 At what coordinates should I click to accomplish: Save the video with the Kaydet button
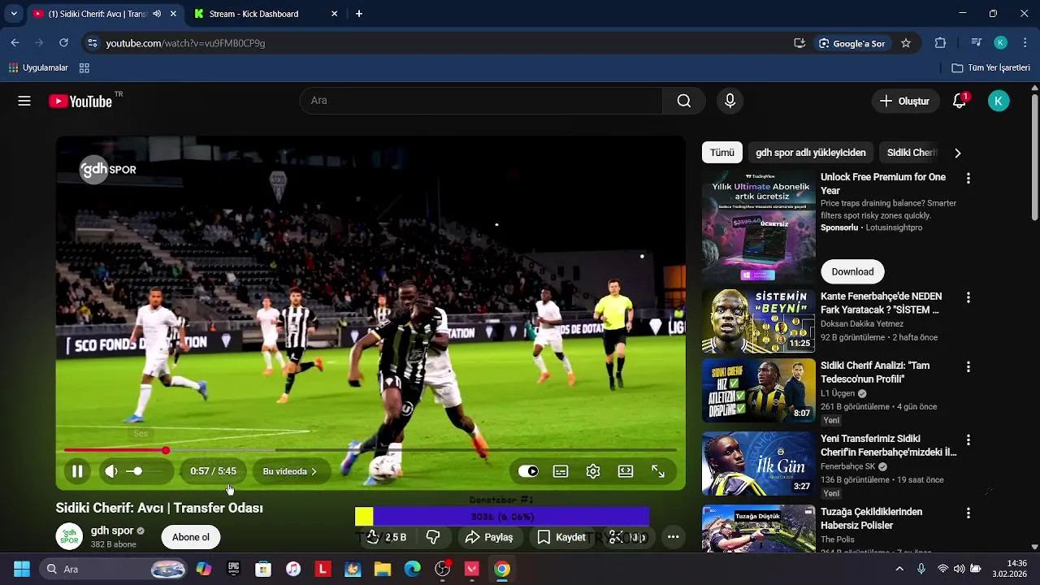[x=561, y=537]
